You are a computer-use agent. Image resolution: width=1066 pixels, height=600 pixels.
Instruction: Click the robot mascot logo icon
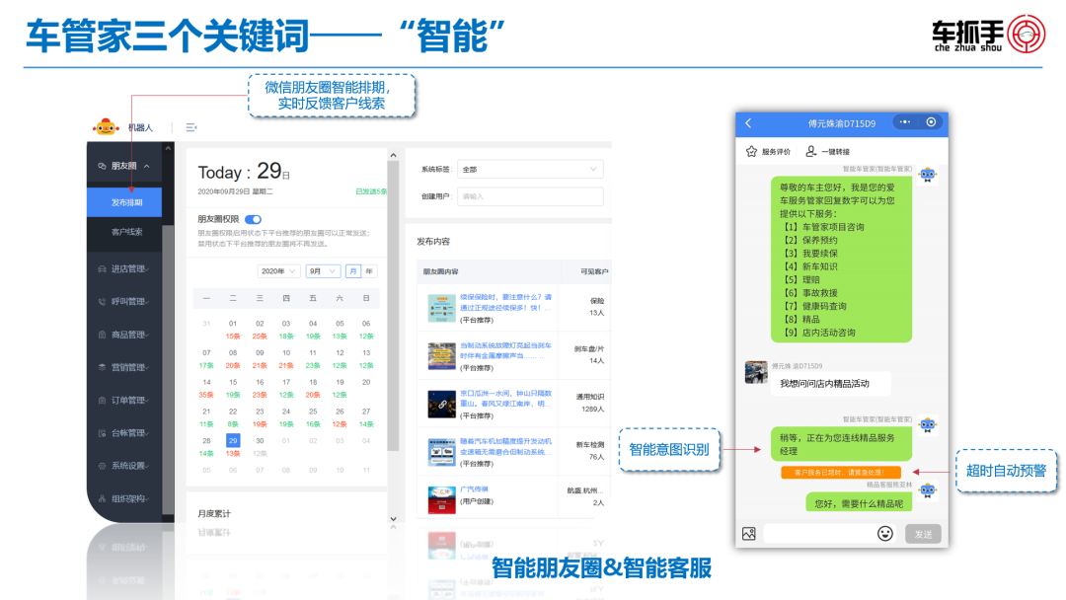(x=106, y=126)
